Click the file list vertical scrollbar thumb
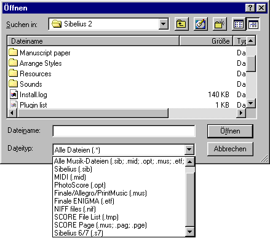The width and height of the screenshot is (270, 238). point(251,63)
